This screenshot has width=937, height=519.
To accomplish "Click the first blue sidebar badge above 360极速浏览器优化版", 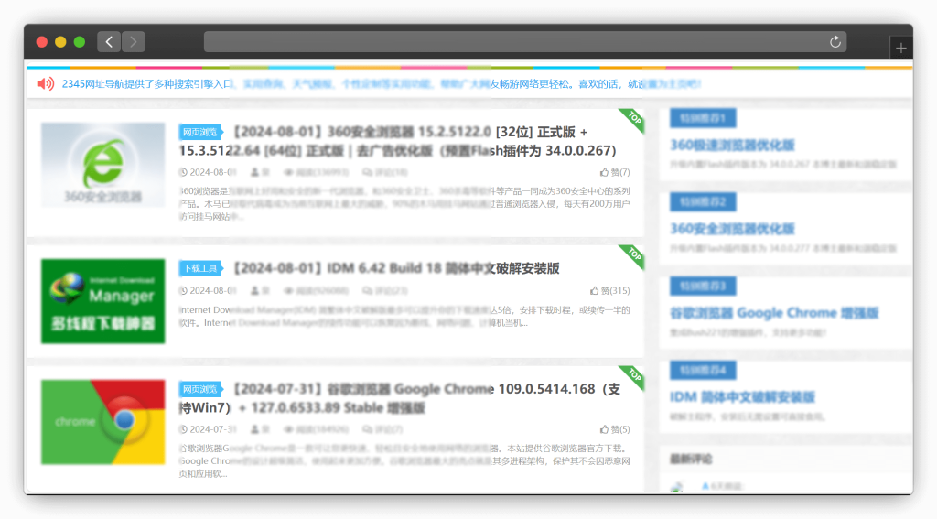I will click(x=703, y=118).
